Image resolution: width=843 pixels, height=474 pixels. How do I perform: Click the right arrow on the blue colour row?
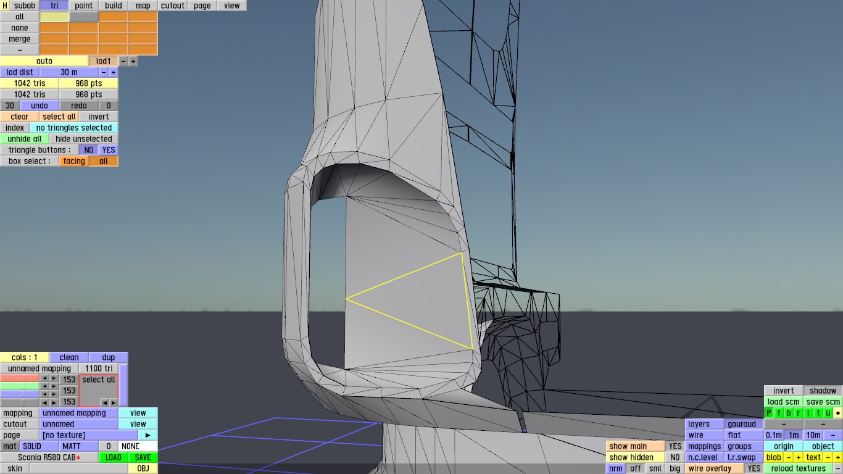tap(54, 394)
